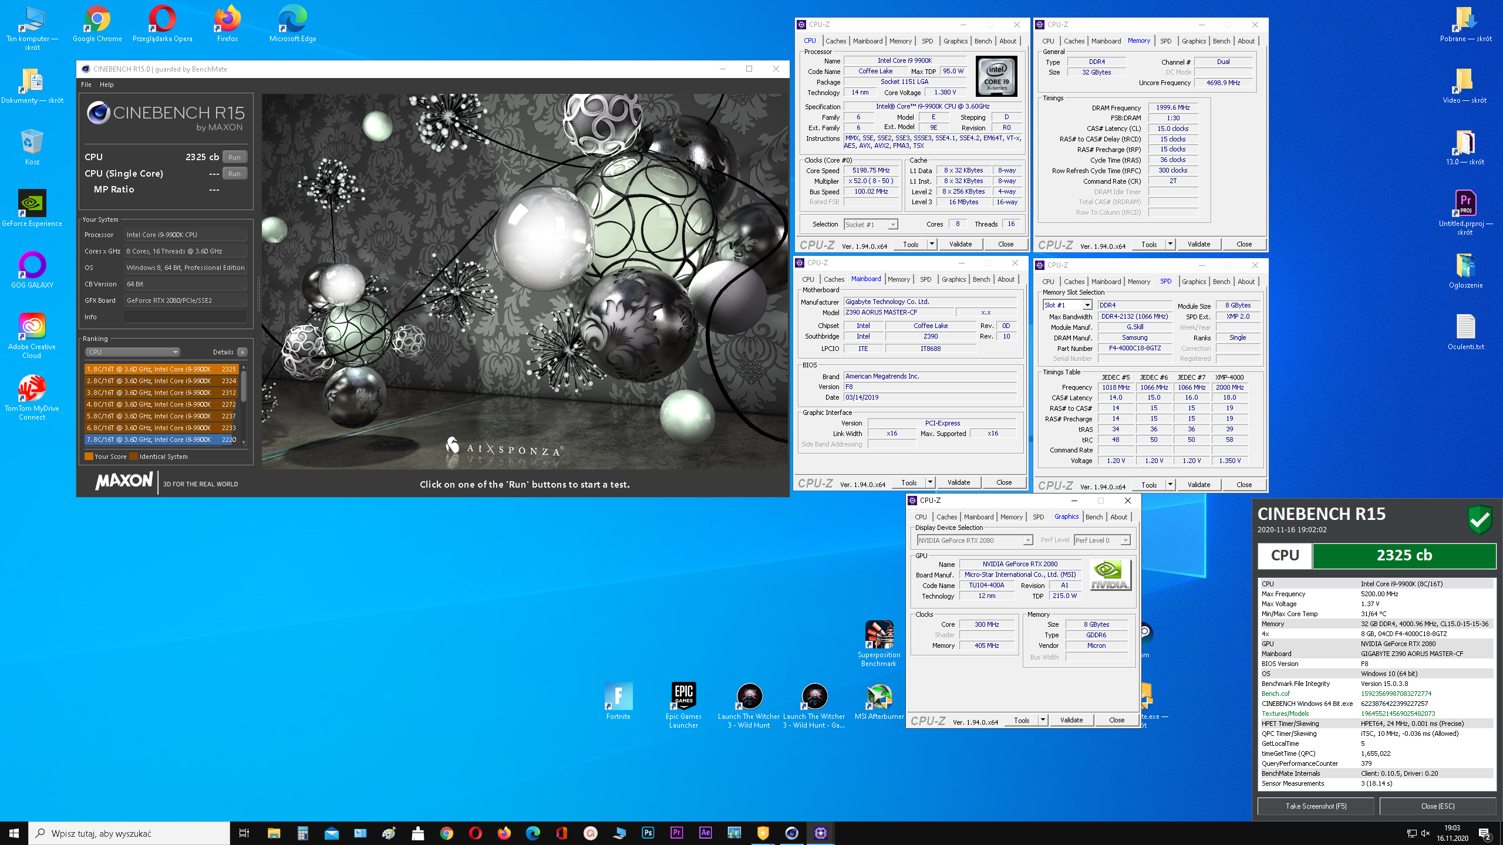Click the speaker mute icon in system tray
This screenshot has width=1503, height=845.
coord(1426,833)
